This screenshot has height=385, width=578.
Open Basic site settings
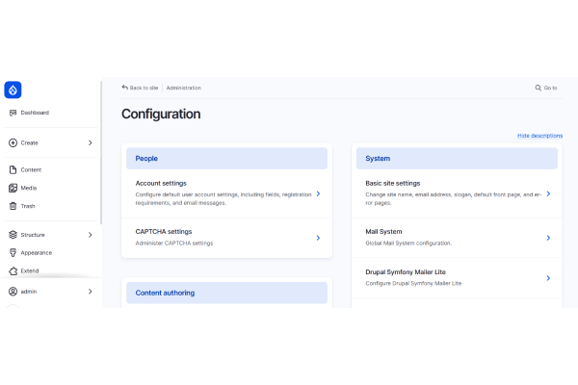point(392,183)
